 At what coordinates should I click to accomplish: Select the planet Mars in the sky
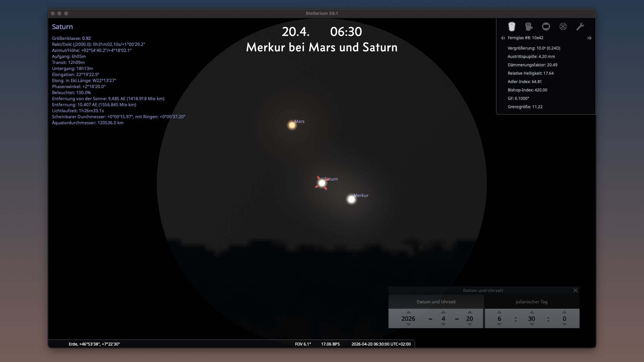[x=292, y=125]
